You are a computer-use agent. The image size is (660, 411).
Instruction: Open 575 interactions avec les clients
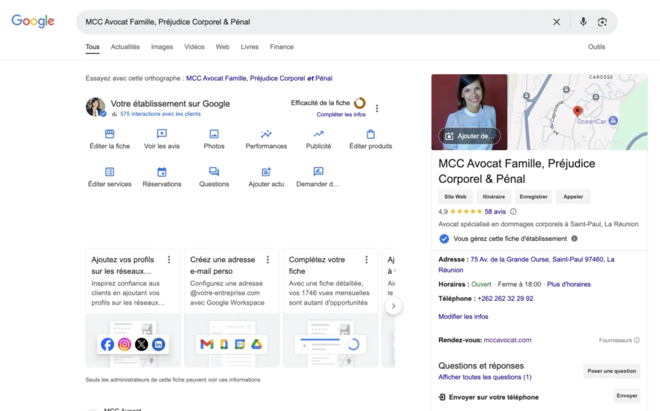(x=160, y=114)
